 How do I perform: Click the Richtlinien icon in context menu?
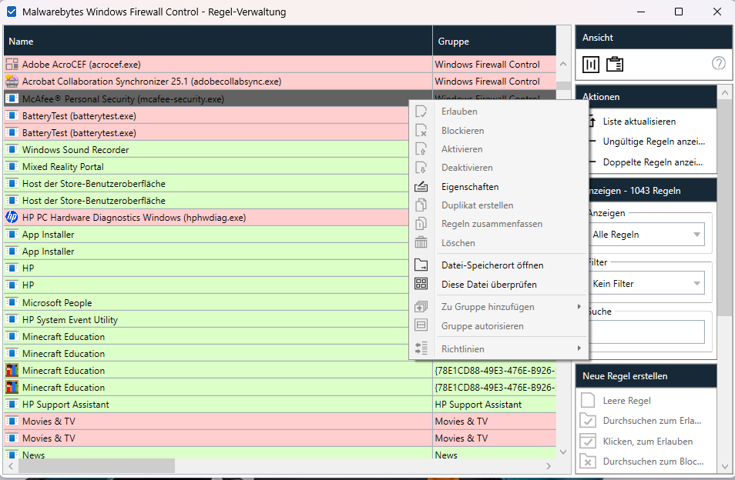[421, 348]
